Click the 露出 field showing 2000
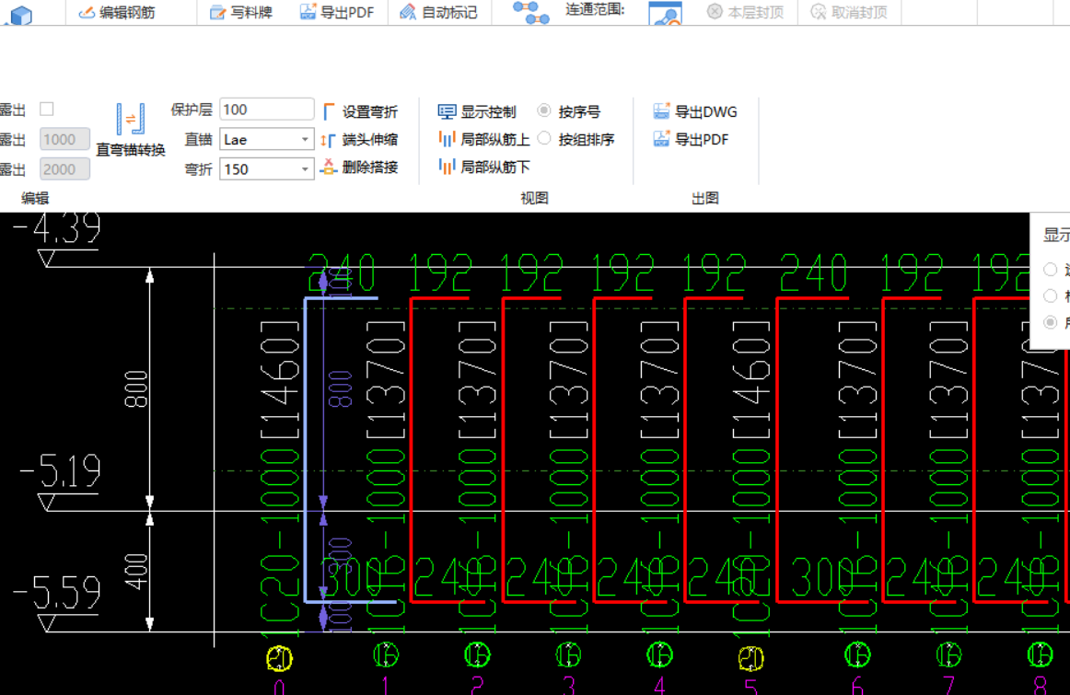This screenshot has width=1070, height=695. (64, 169)
